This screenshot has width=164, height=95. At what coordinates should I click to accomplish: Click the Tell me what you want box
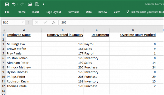[145, 12]
